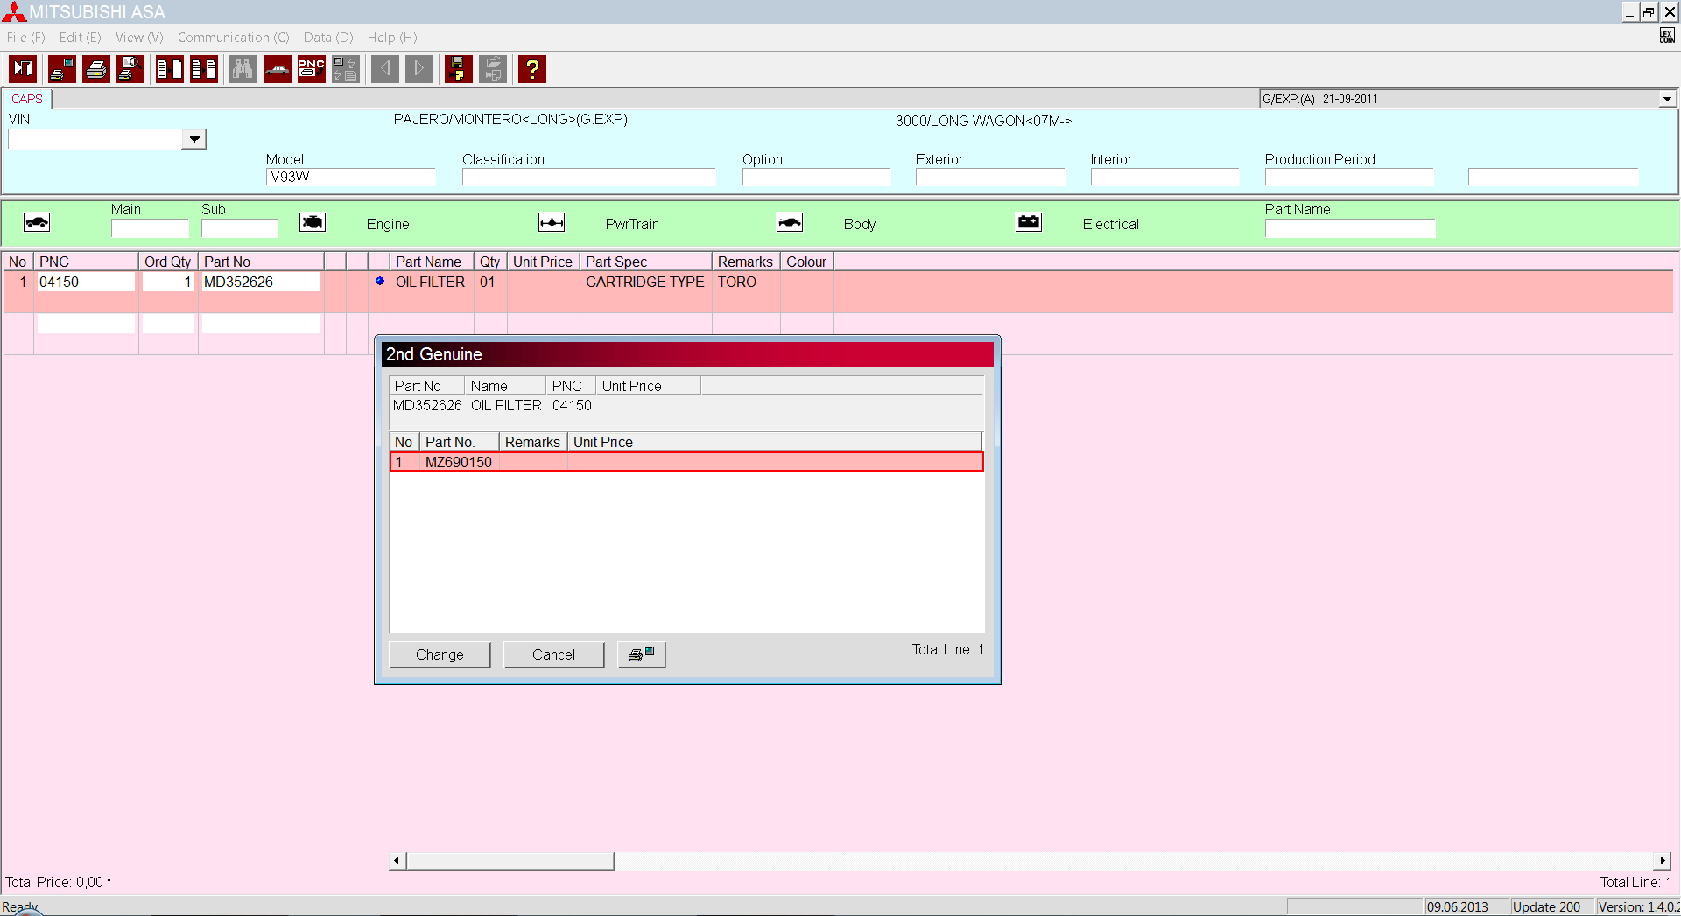Expand the VIN dropdown list
Viewport: 1681px width, 916px height.
click(194, 139)
